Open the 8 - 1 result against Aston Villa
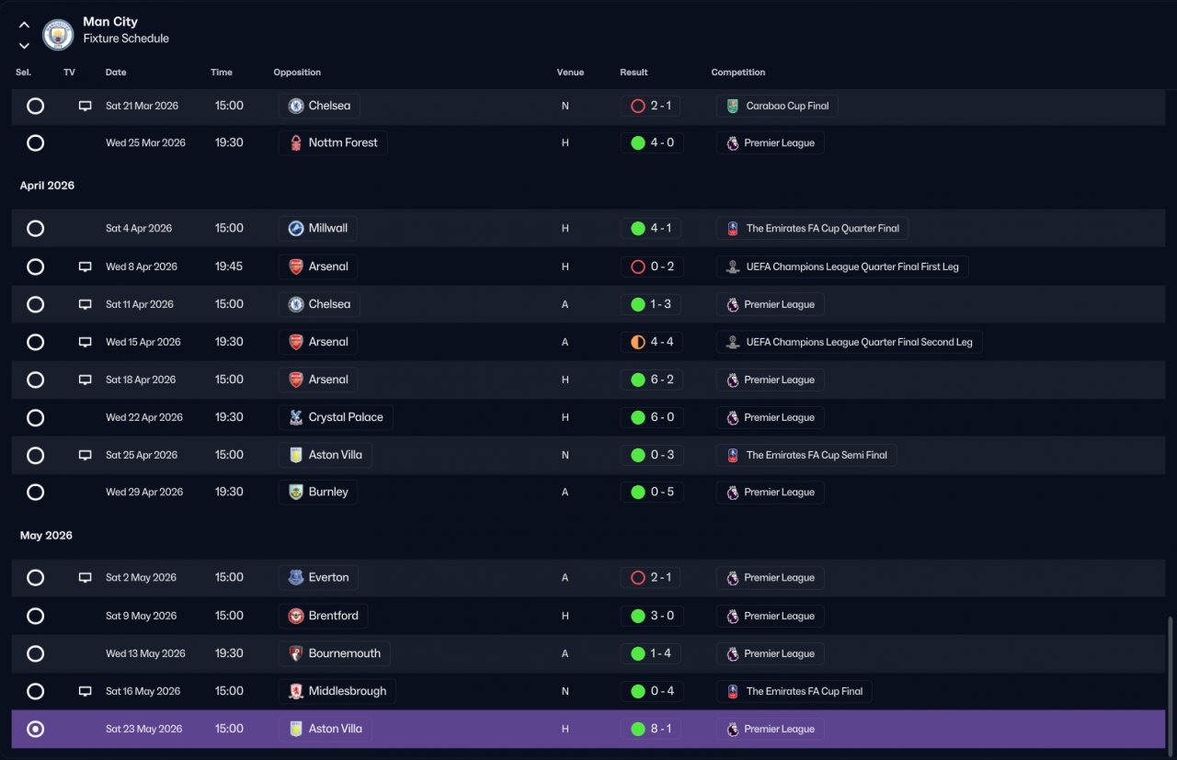Viewport: 1177px width, 760px height. (652, 729)
